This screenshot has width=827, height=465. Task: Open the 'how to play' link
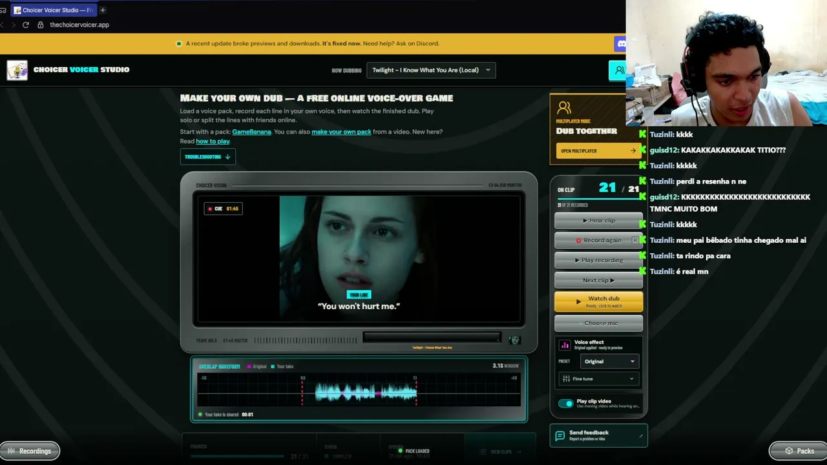pos(213,141)
